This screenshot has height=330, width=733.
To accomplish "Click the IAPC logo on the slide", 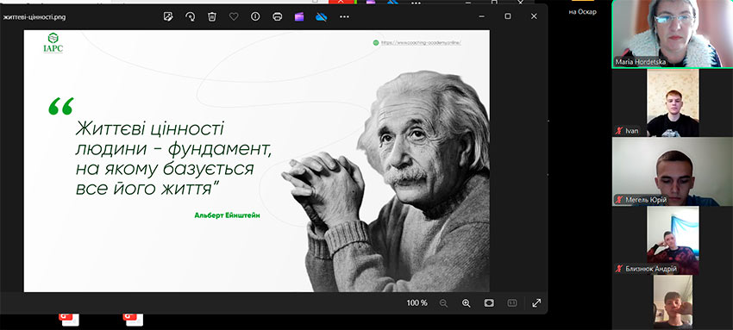I will click(53, 43).
